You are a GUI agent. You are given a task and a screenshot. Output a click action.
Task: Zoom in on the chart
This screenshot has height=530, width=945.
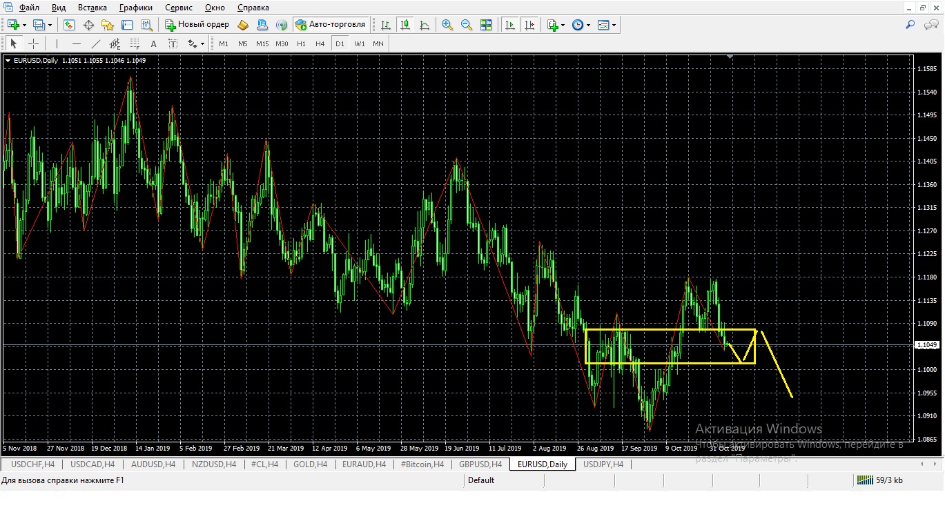[x=447, y=25]
